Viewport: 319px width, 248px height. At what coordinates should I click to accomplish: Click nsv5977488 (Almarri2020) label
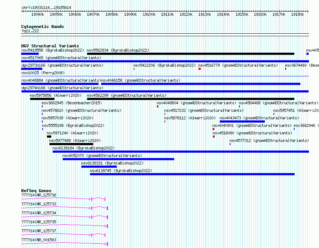[75, 140]
